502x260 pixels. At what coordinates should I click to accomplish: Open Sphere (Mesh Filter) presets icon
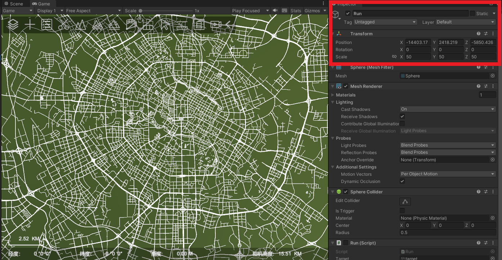[x=486, y=67]
